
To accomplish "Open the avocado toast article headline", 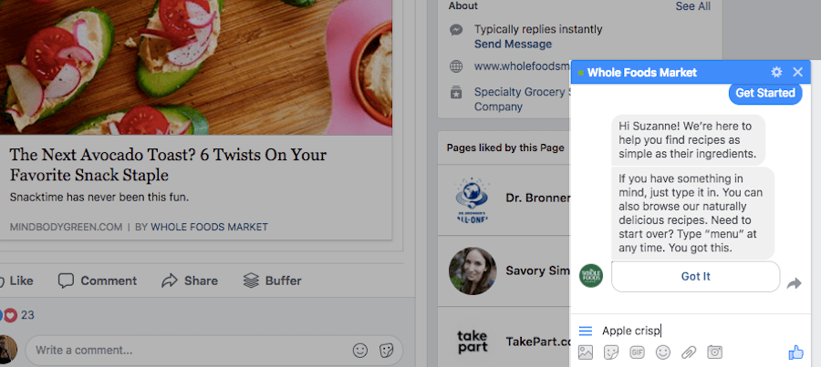I will tap(168, 164).
